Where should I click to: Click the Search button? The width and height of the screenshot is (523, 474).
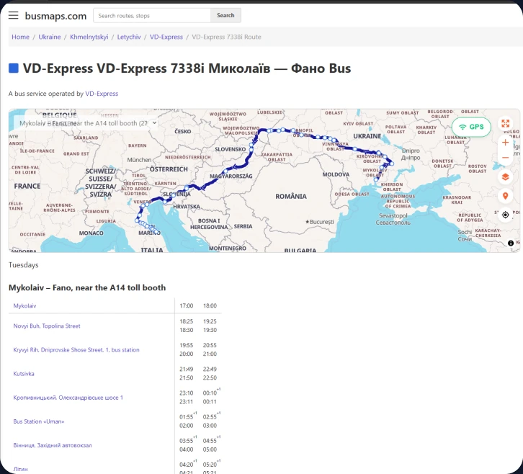point(225,15)
